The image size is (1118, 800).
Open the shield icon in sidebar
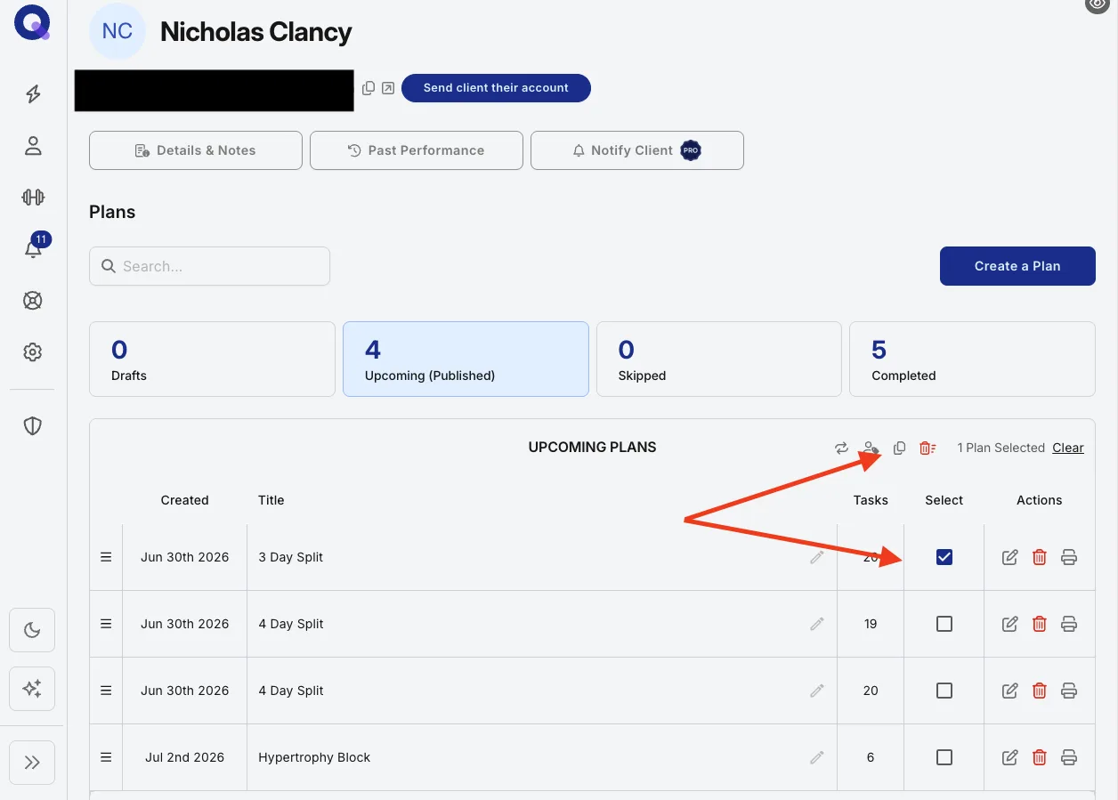[x=33, y=425]
